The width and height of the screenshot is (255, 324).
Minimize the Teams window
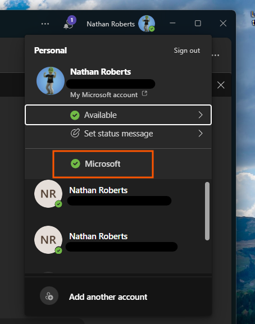click(x=172, y=23)
